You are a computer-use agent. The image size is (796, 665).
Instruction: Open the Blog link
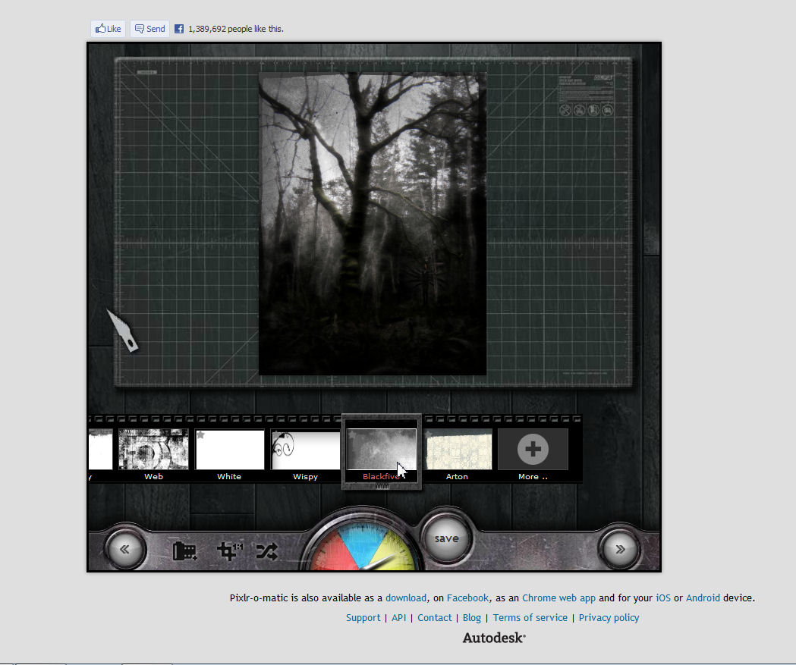[472, 618]
